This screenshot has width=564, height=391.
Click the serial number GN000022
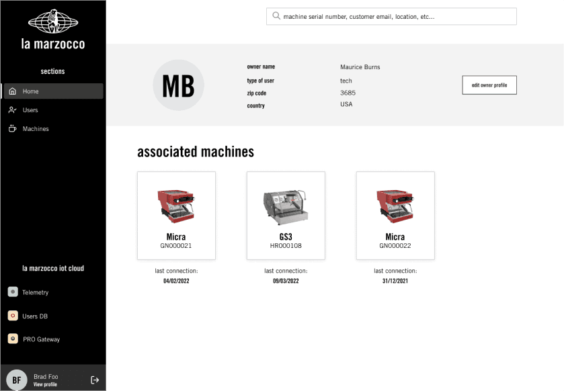[395, 246]
